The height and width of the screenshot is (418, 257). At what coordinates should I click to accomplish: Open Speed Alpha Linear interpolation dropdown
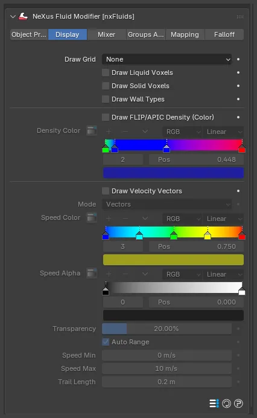[x=223, y=274]
